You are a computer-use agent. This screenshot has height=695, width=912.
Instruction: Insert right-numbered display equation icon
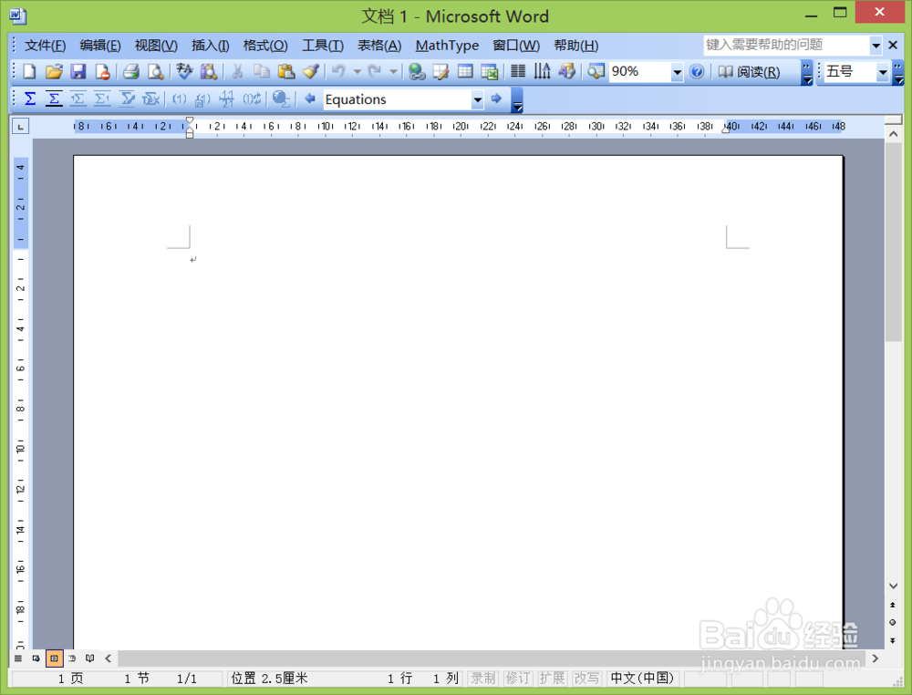(x=102, y=99)
